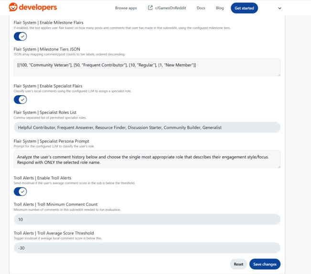The image size is (311, 274).
Task: Click the 'Trigger modmail if average local comment score' description
Action: click(58, 238)
